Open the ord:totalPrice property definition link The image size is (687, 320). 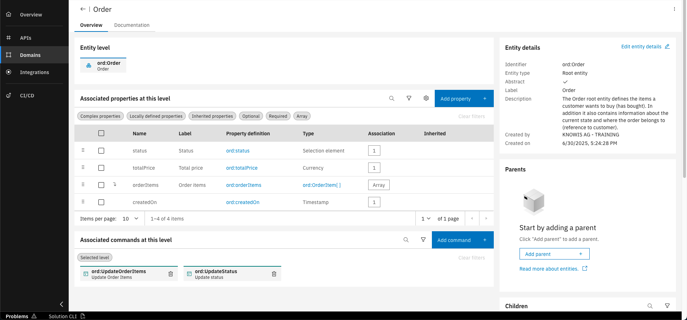(x=242, y=168)
